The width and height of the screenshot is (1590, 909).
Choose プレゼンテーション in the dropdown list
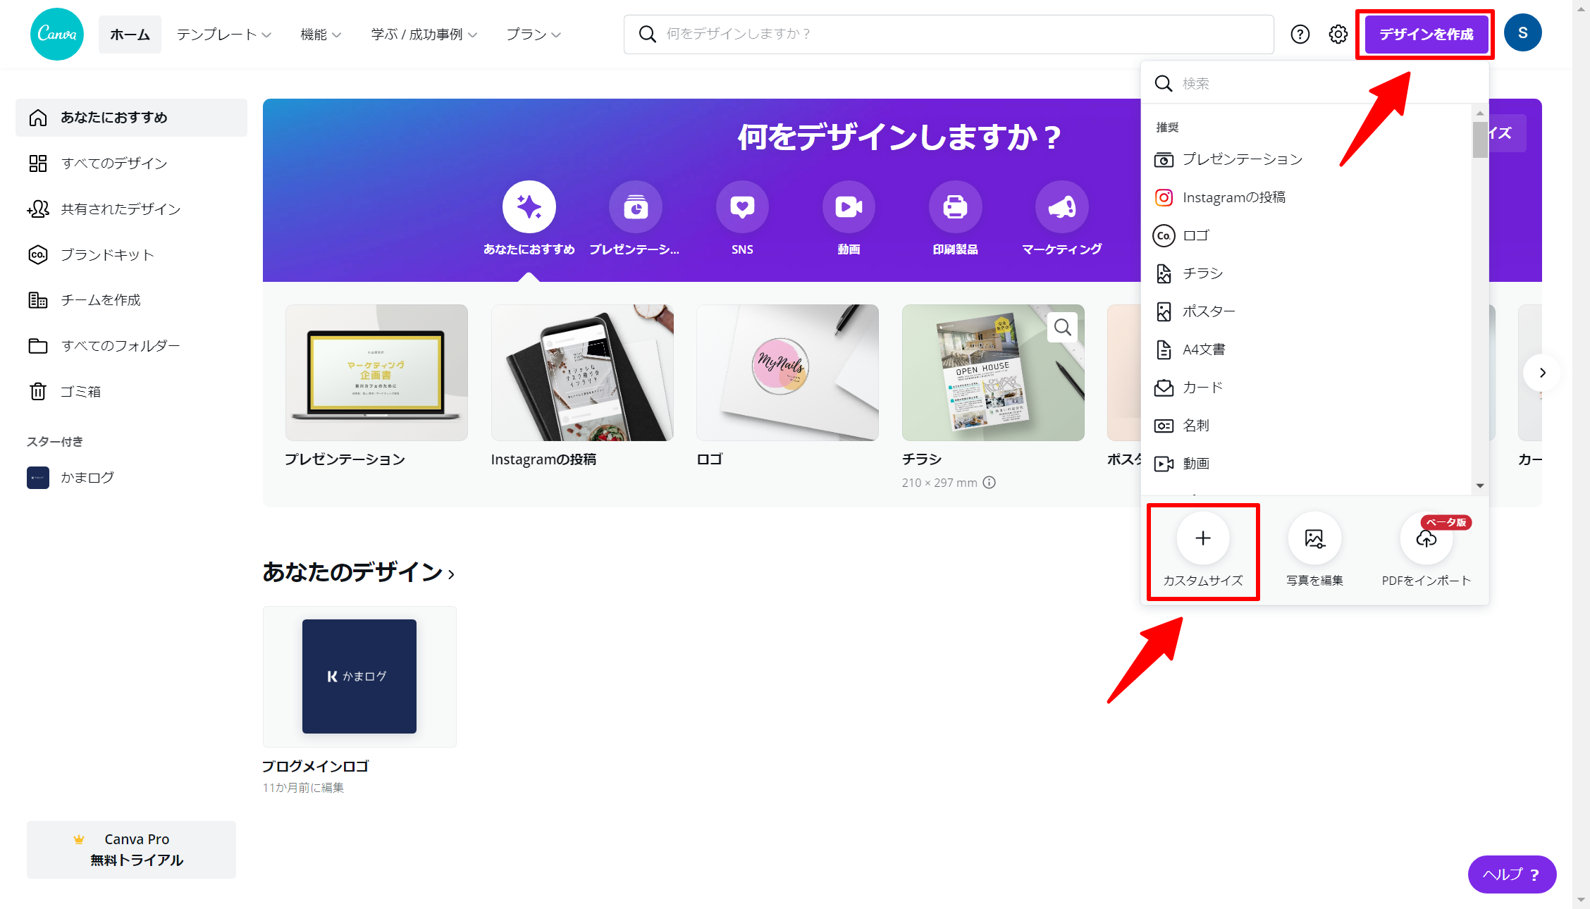point(1306,159)
